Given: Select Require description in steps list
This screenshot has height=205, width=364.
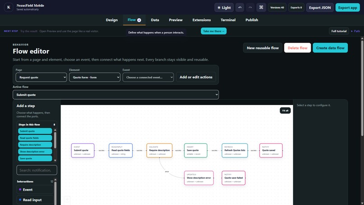Looking at the screenshot, I should pyautogui.click(x=35, y=144).
